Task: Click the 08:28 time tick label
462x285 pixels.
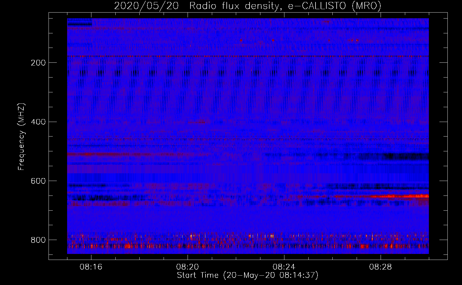Action: (381, 267)
